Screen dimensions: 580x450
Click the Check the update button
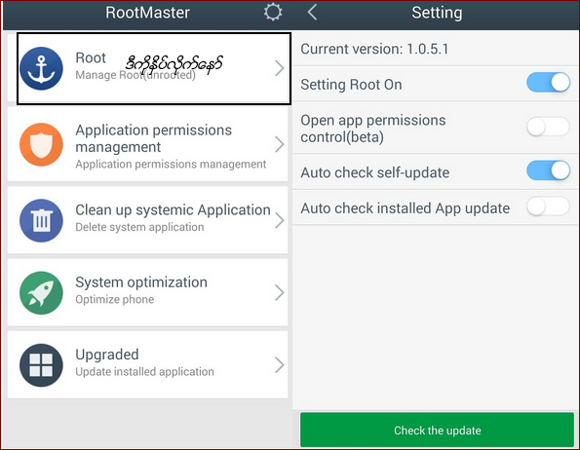[x=437, y=431]
